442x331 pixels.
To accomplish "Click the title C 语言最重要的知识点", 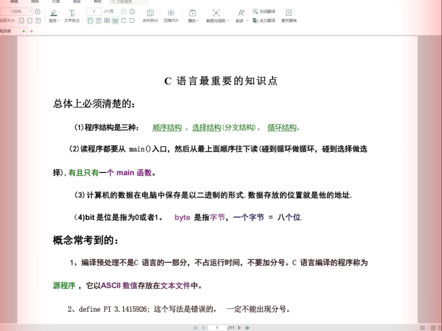I will (221, 81).
